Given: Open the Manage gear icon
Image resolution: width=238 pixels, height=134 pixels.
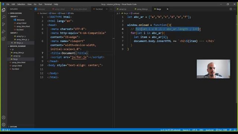Looking at the screenshot, I should pyautogui.click(x=3, y=125).
